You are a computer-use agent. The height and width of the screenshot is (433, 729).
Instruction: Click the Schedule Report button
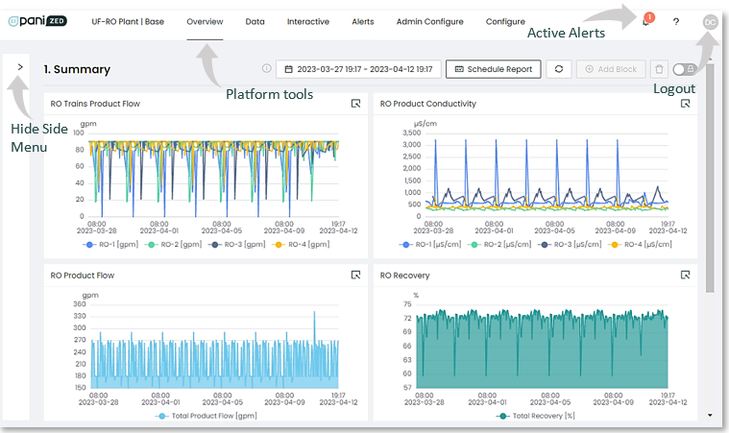coord(494,69)
